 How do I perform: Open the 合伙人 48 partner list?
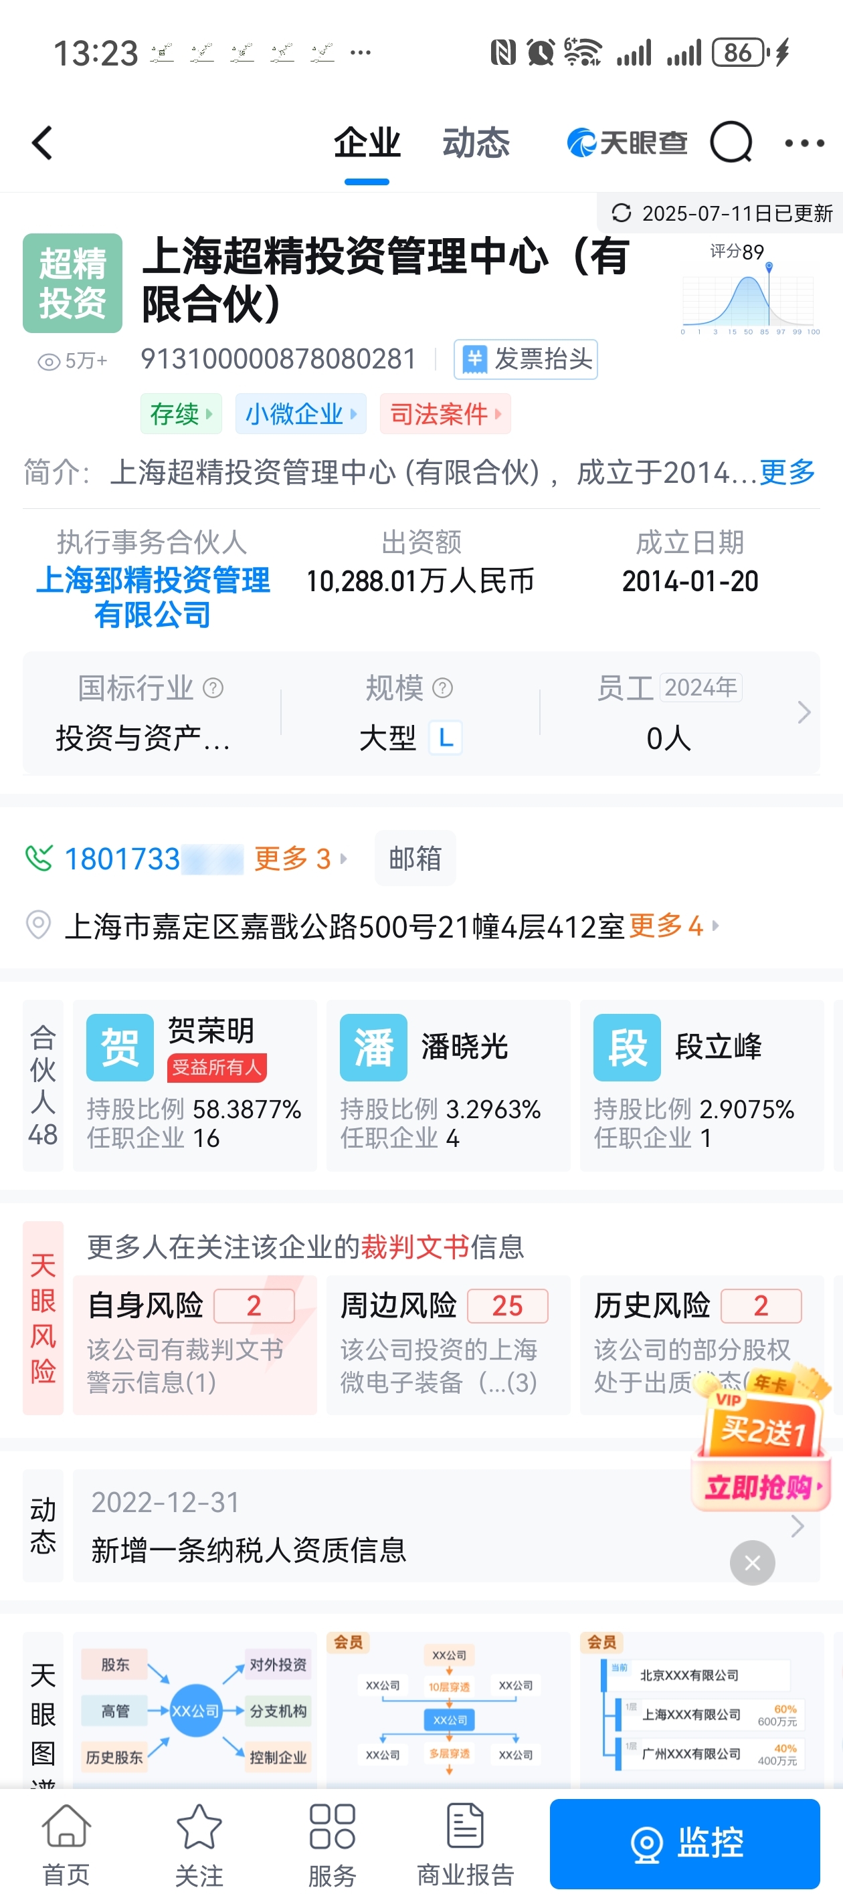point(43,1085)
